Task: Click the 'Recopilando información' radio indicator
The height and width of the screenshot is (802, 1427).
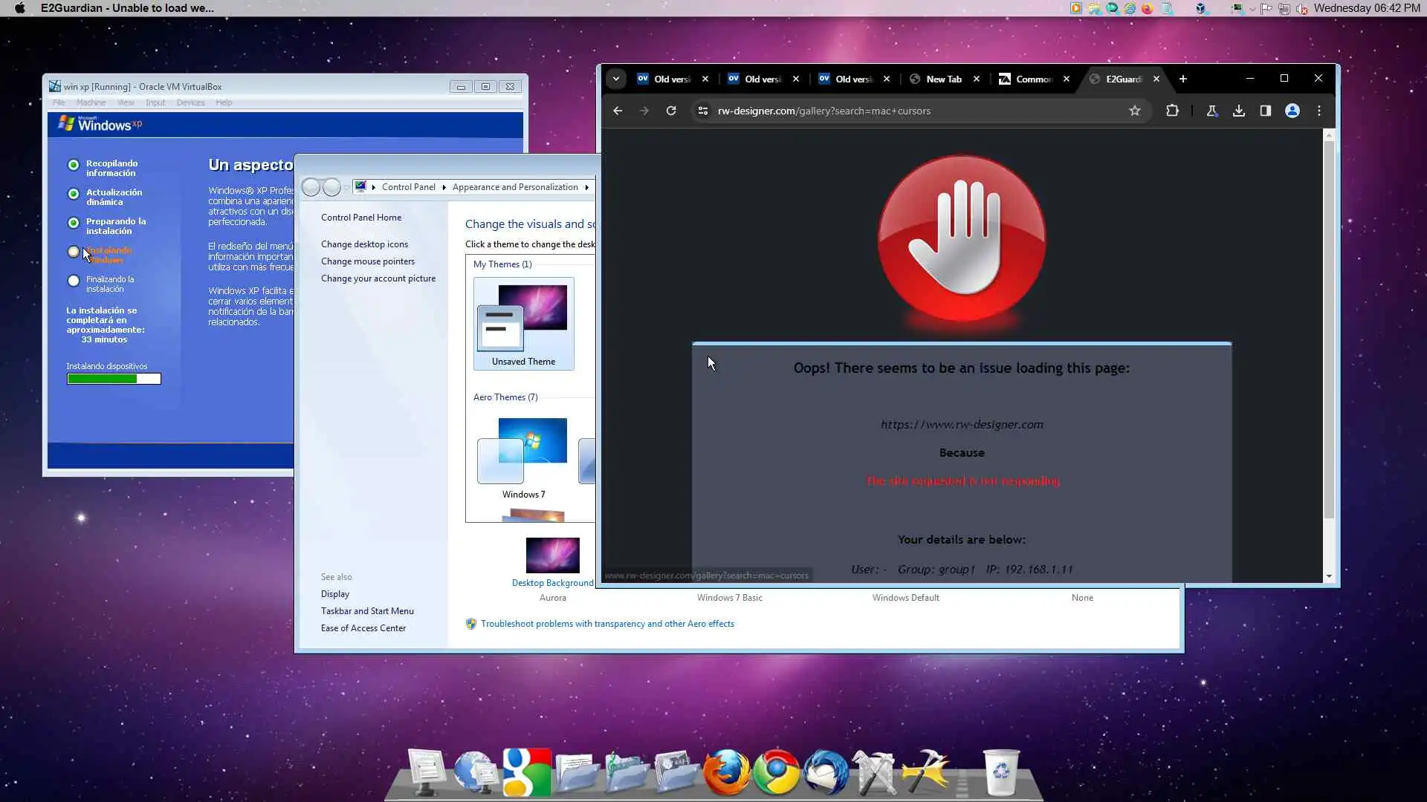Action: pos(74,165)
